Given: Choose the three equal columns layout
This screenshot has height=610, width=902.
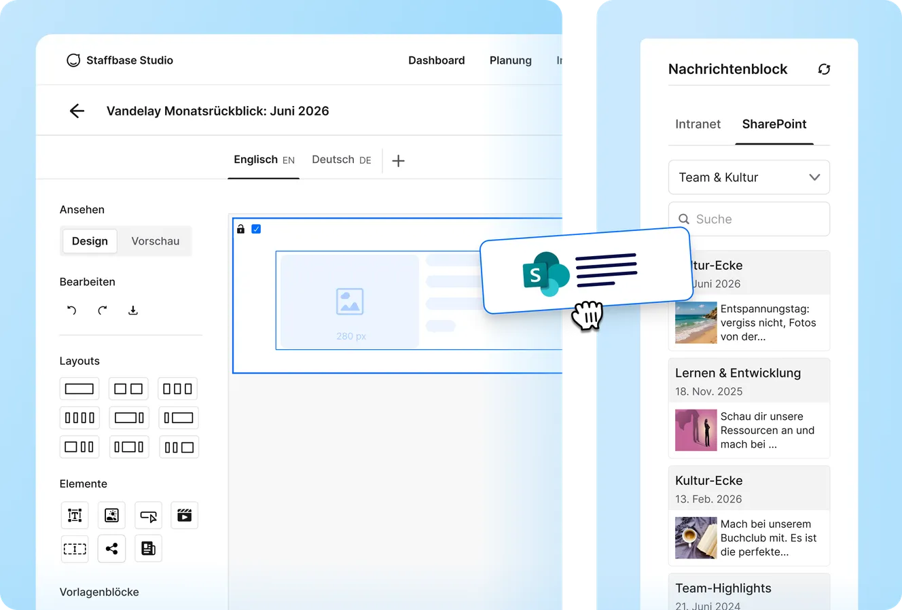Looking at the screenshot, I should click(178, 389).
